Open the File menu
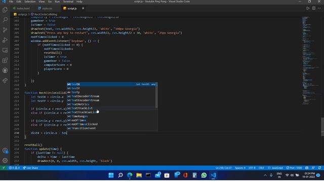 tap(11, 2)
